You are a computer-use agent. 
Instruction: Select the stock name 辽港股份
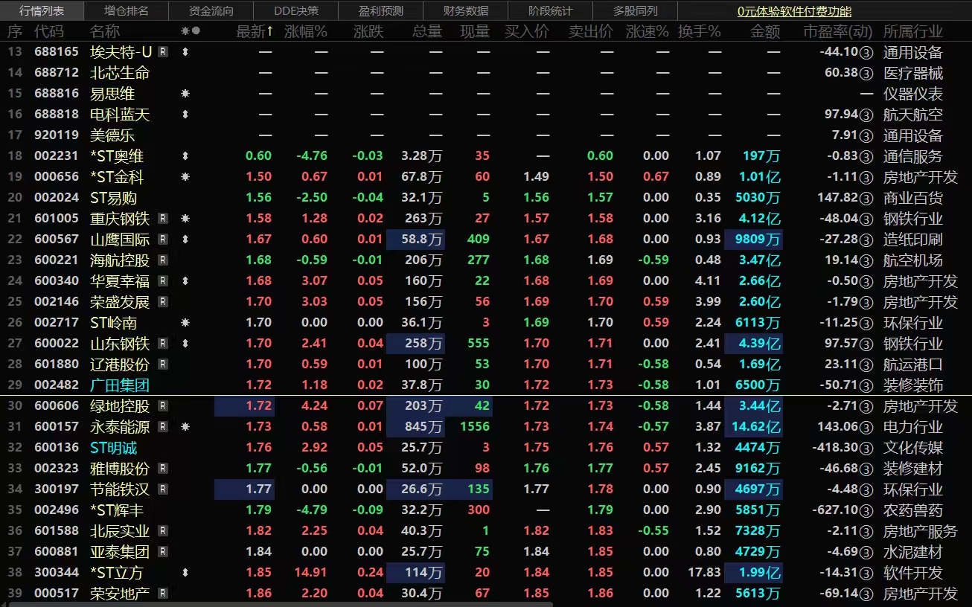(x=120, y=364)
